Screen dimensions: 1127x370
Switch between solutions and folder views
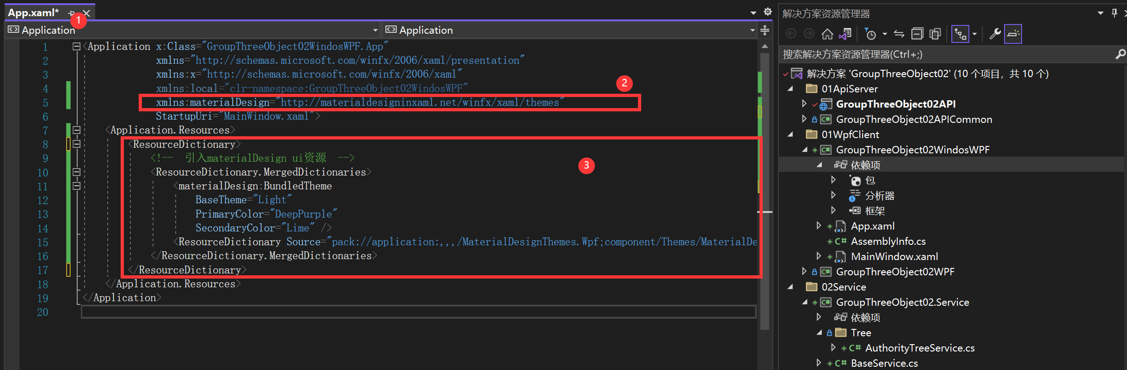pyautogui.click(x=845, y=34)
